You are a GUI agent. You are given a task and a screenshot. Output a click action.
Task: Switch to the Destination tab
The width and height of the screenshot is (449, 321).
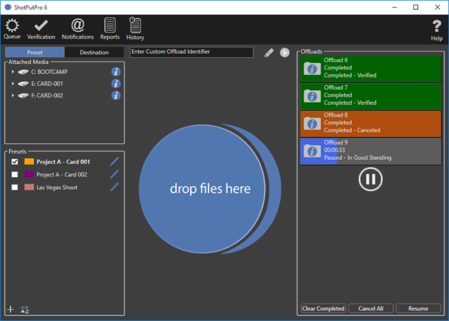(94, 53)
